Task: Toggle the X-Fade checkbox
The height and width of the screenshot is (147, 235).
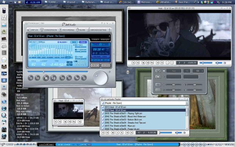Action: (x=76, y=57)
